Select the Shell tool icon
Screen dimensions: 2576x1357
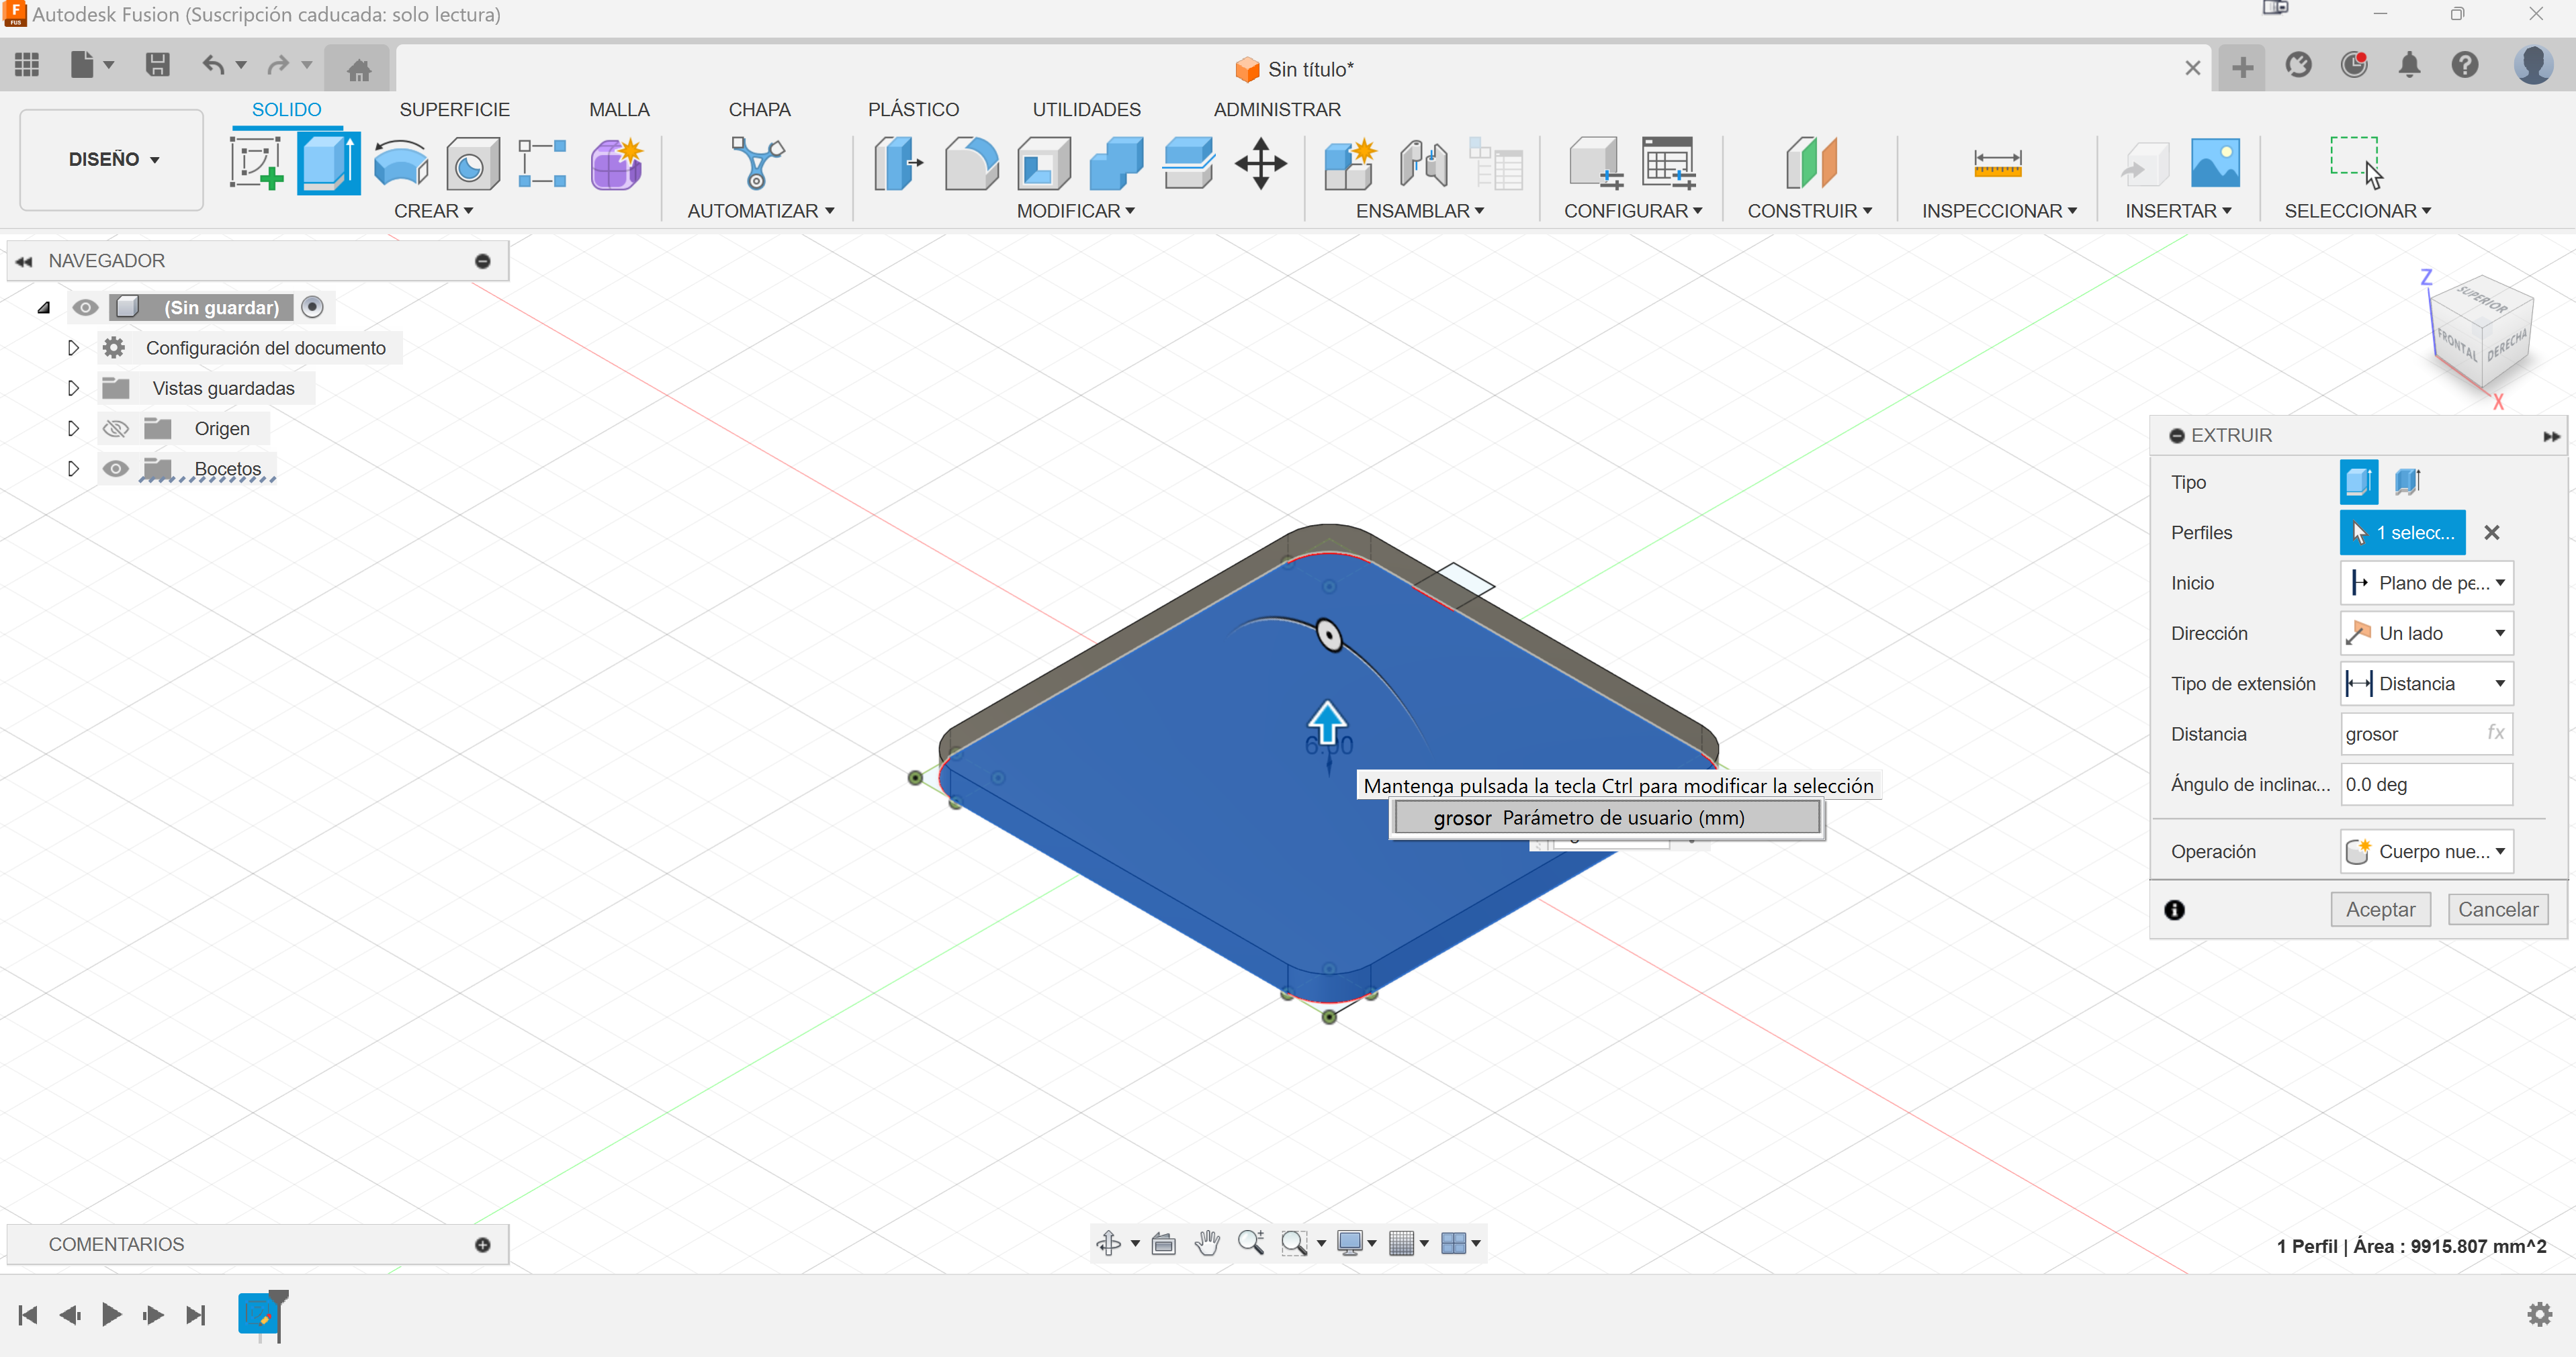(x=1043, y=163)
